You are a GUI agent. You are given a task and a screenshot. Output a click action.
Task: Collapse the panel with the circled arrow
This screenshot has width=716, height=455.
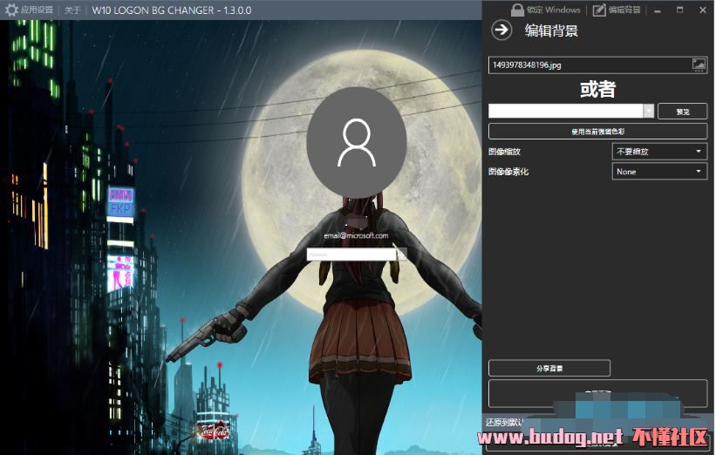click(501, 31)
